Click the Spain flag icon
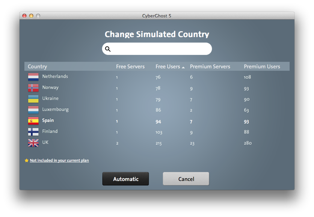The height and width of the screenshot is (217, 314). 33,121
